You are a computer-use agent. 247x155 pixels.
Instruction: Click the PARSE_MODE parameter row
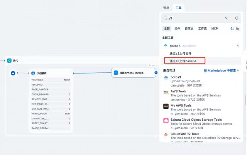tap(51, 113)
